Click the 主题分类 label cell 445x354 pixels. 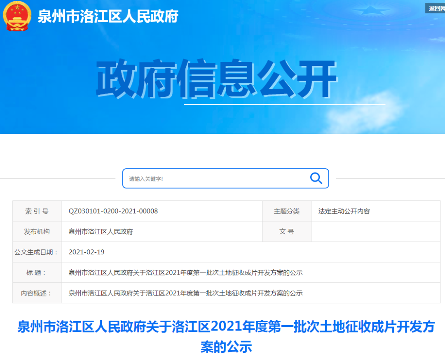[x=287, y=211]
